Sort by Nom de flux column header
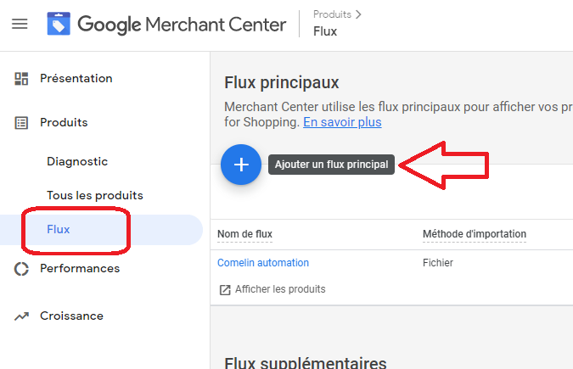This screenshot has height=369, width=573. coord(244,234)
